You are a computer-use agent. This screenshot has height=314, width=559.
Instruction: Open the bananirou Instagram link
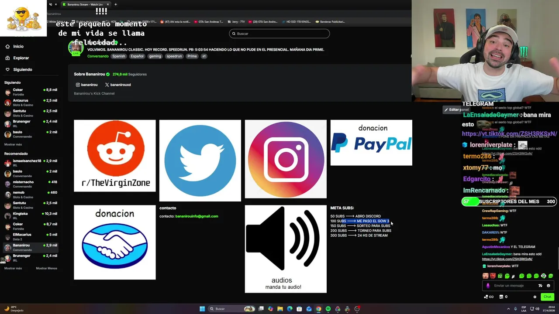(x=86, y=85)
